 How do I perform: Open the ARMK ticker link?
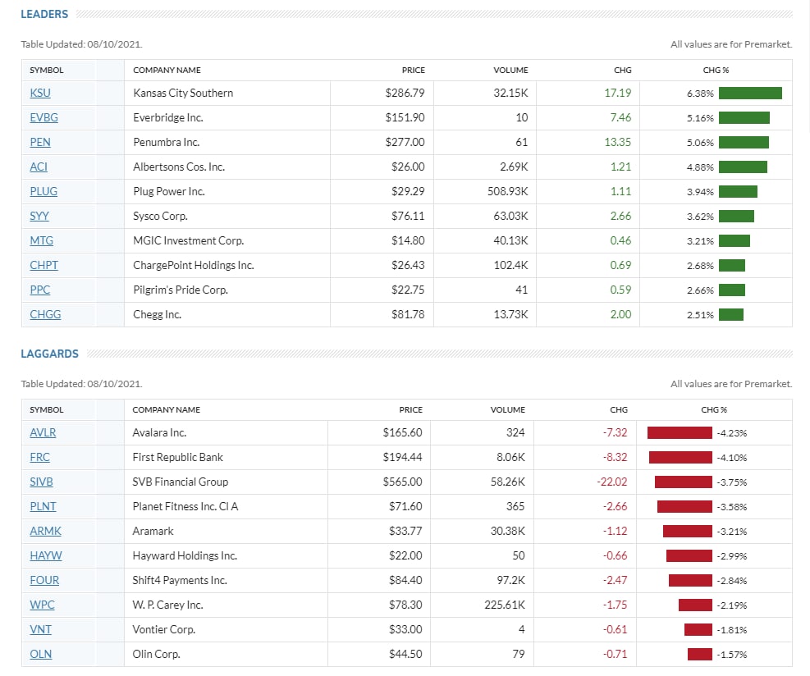(x=45, y=532)
